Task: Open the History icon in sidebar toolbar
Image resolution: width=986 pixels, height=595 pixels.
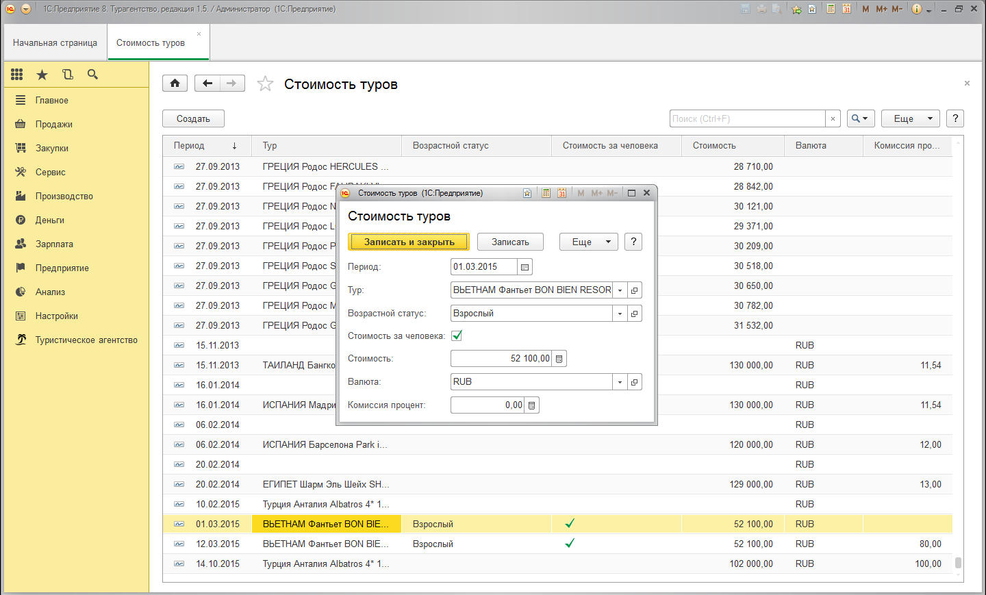Action: (67, 75)
